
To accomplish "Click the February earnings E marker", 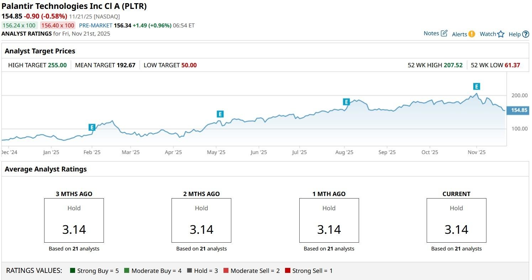I will pyautogui.click(x=92, y=127).
